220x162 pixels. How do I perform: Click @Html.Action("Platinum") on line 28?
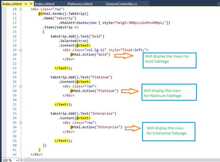[94, 91]
